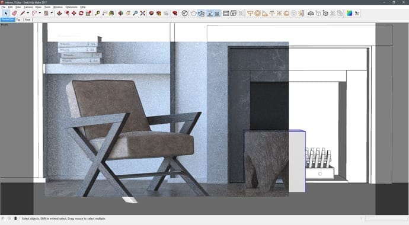Activate the Tape Measure tool
The image size is (409, 225).
coord(98,13)
